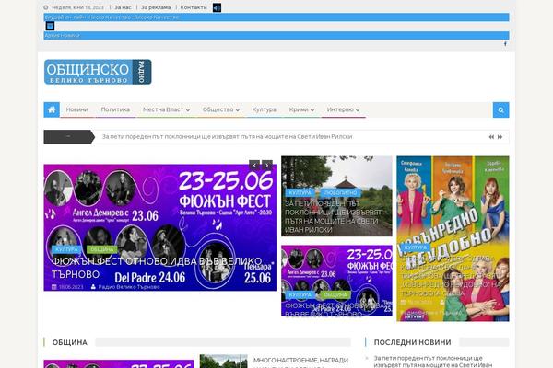Open ticker headline about Свети Иван Рилски
553x368 pixels.
[x=227, y=137]
